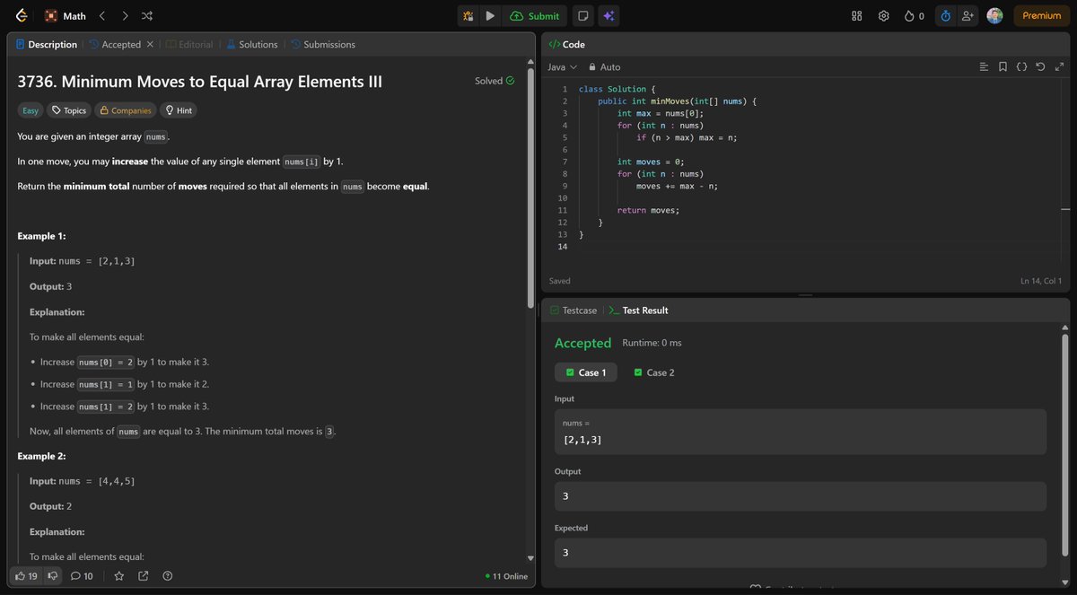View the Case 2 test case

(x=654, y=372)
